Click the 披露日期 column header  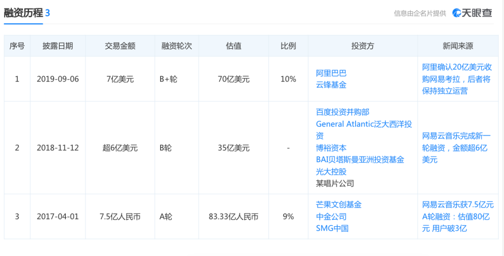tap(57, 46)
